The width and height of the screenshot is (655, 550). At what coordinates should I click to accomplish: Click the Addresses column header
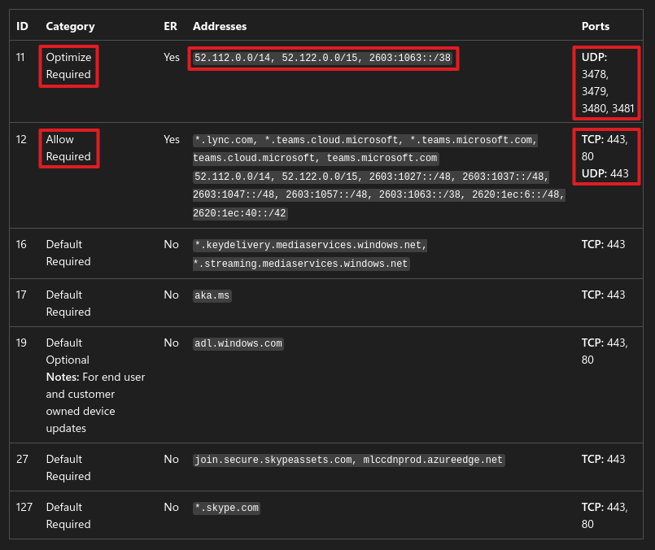pyautogui.click(x=219, y=26)
